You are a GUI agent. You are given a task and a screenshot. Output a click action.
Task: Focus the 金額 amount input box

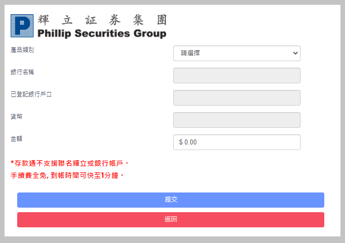point(236,142)
